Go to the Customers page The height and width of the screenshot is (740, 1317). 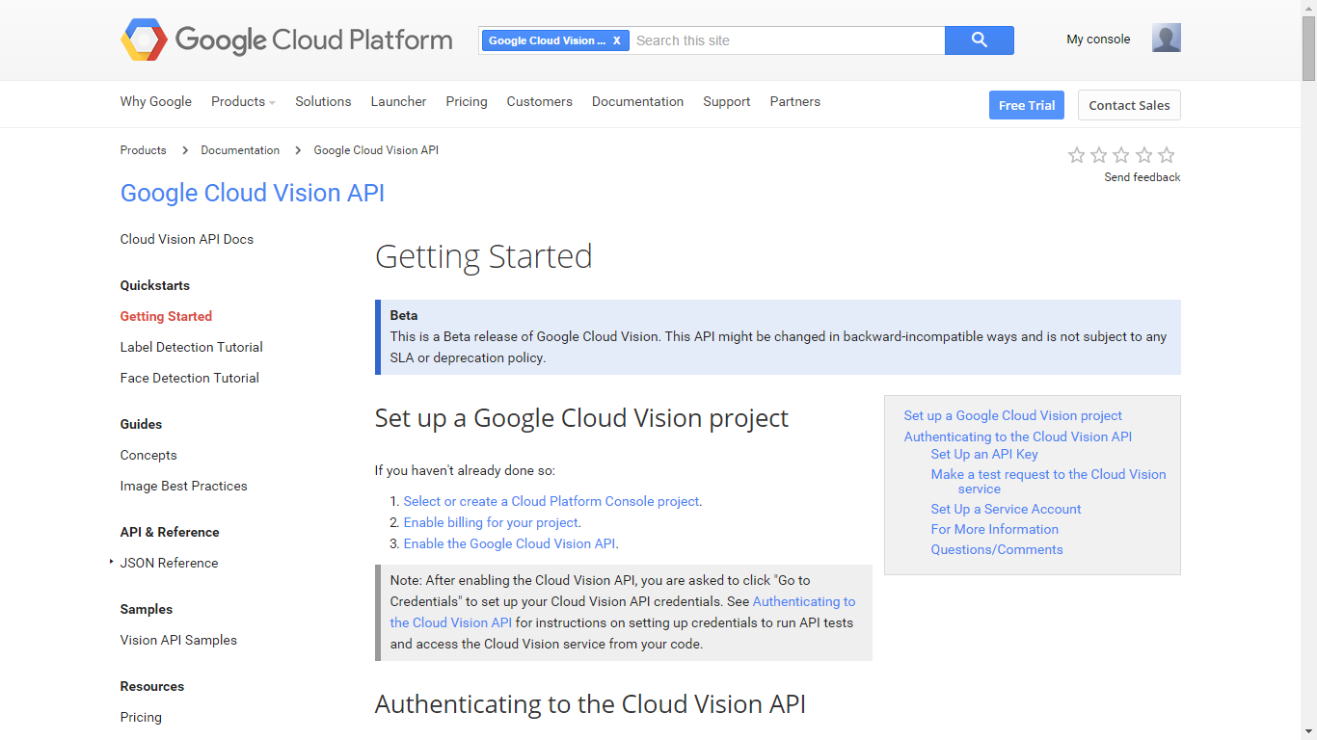tap(540, 101)
